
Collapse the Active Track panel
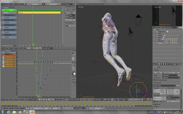click(69, 23)
